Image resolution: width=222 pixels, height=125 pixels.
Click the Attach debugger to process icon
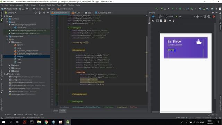(x=191, y=9)
